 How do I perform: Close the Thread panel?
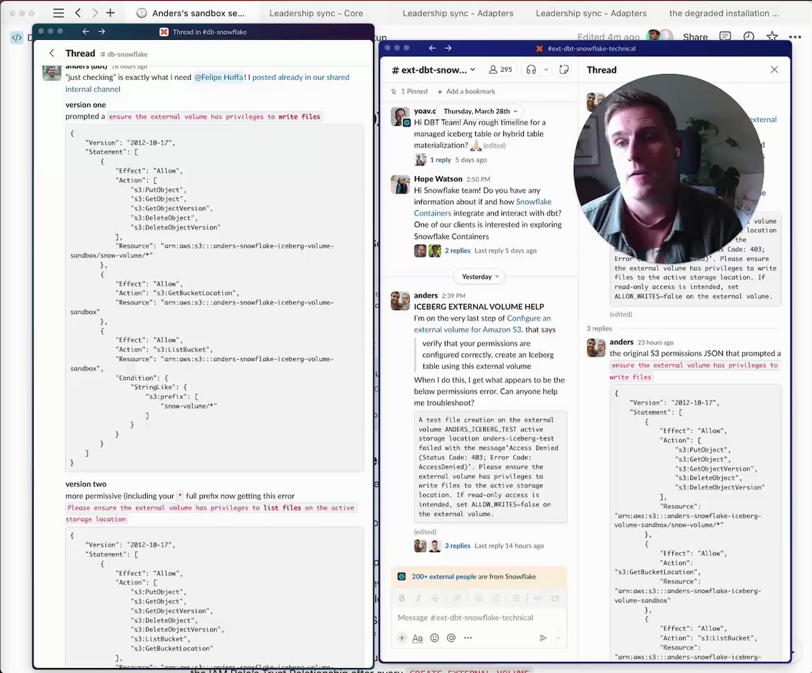tap(774, 70)
